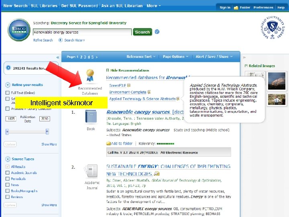Open preview icon beside Sustainable Energy title
The width and height of the screenshot is (289, 217).
(x=157, y=174)
